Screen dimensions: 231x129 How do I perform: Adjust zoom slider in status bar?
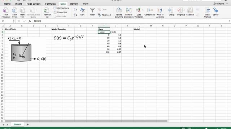pos(206,128)
